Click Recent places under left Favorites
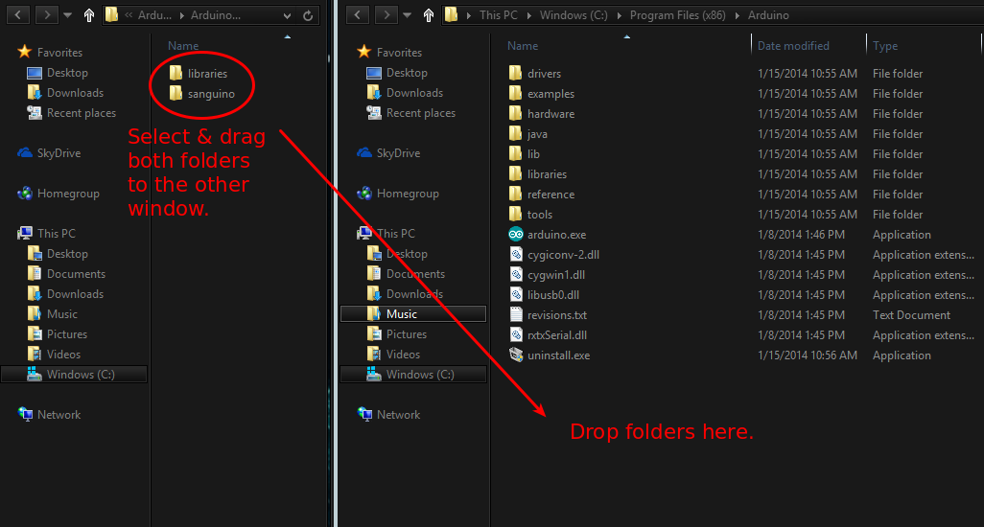The width and height of the screenshot is (984, 527). click(x=82, y=113)
